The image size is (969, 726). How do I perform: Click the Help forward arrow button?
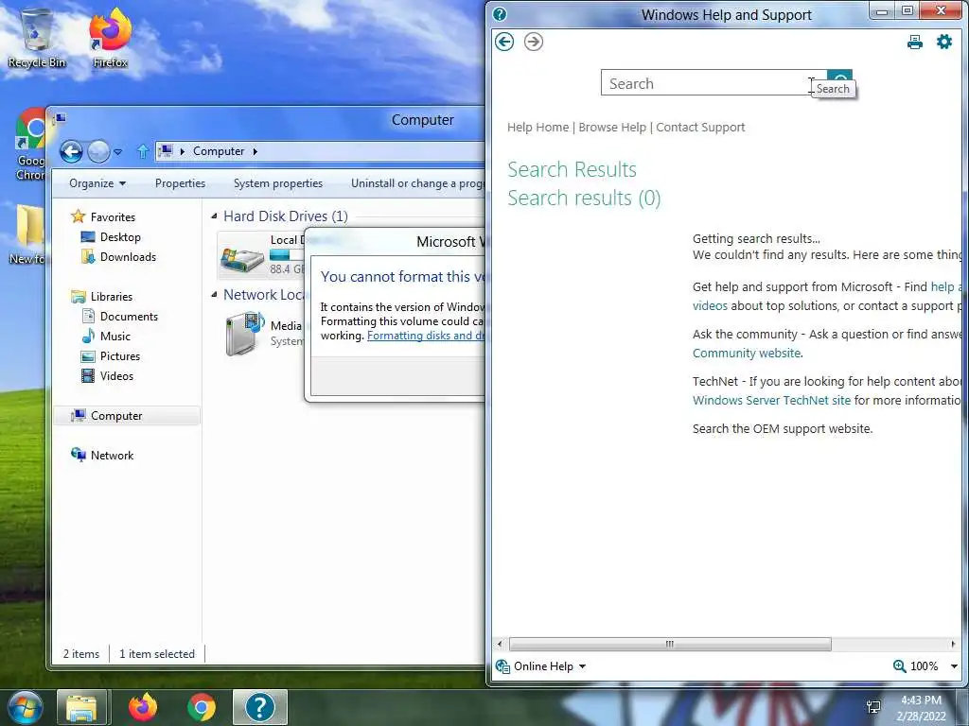534,42
